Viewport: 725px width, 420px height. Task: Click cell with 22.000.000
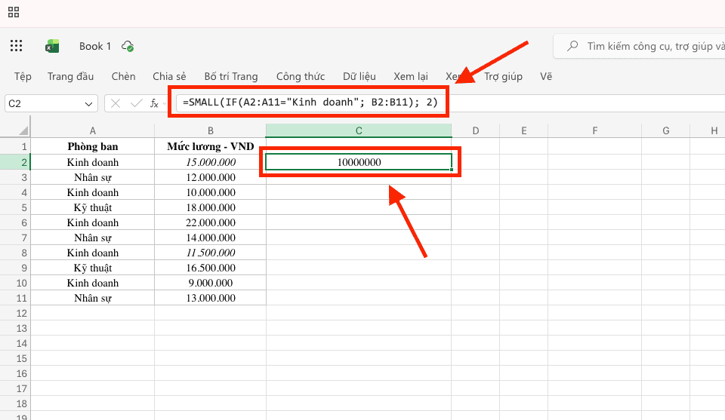click(211, 222)
